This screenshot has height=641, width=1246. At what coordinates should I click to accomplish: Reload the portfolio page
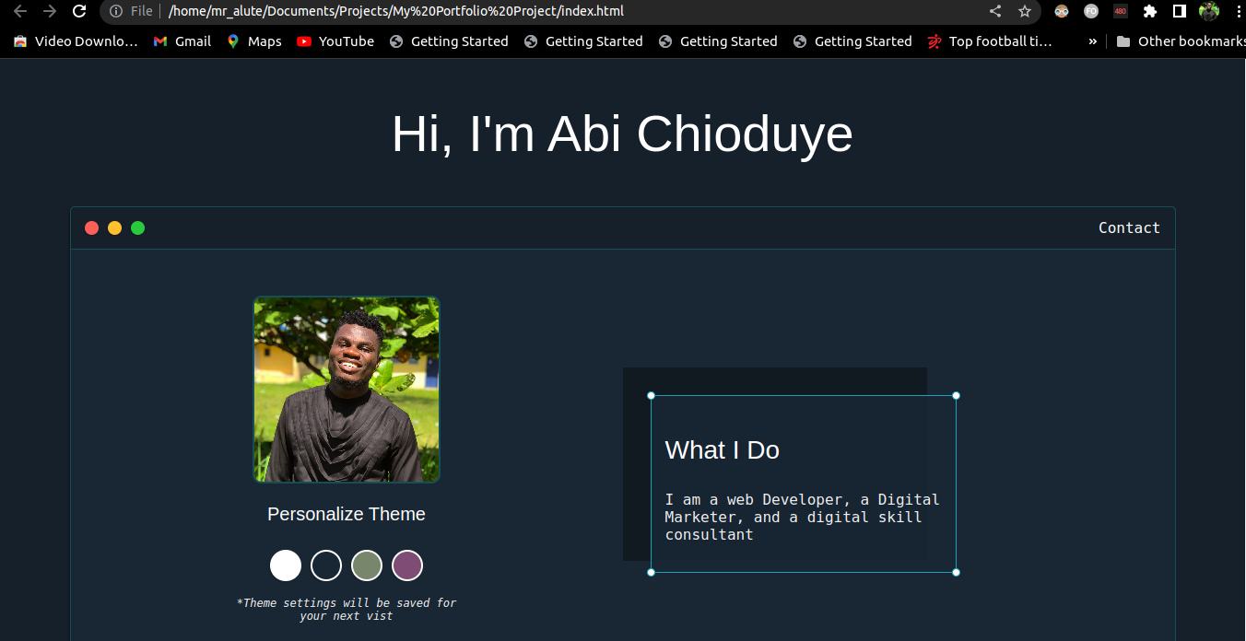(79, 13)
